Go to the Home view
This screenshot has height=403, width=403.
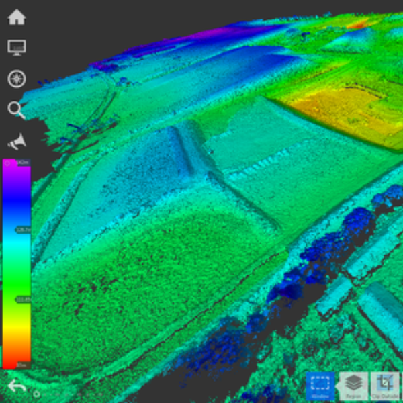click(16, 17)
